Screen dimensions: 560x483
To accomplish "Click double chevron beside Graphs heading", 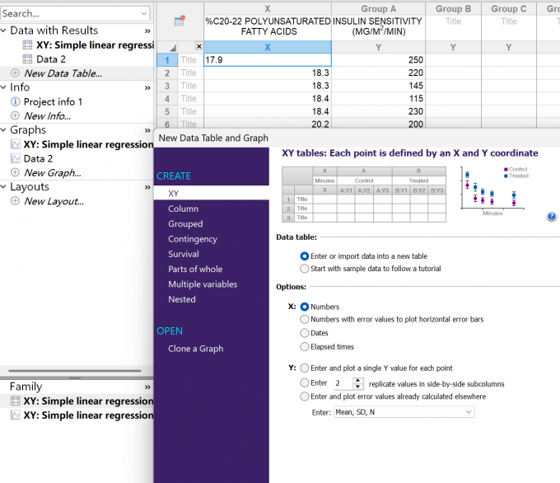I will [147, 130].
